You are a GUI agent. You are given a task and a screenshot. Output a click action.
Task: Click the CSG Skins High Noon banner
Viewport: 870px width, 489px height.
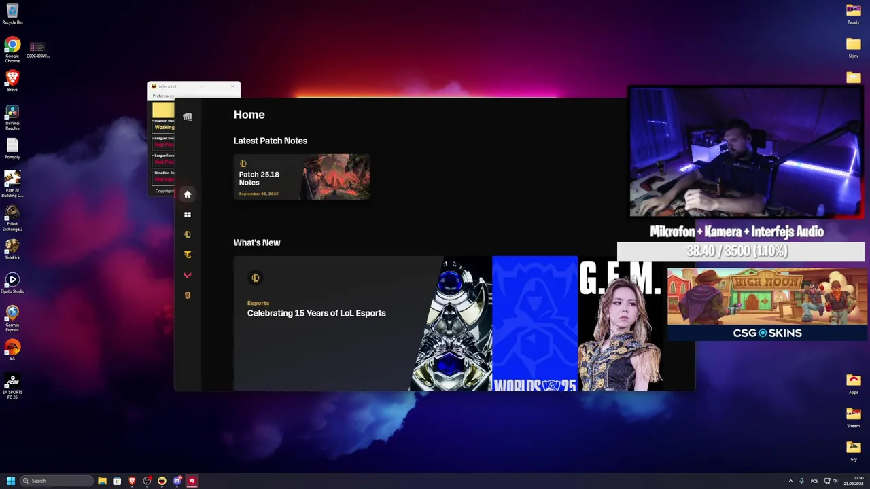(x=767, y=304)
